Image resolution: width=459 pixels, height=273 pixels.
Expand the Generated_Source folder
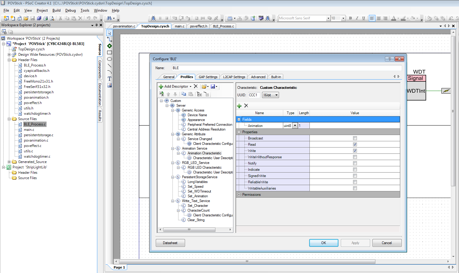[9, 162]
